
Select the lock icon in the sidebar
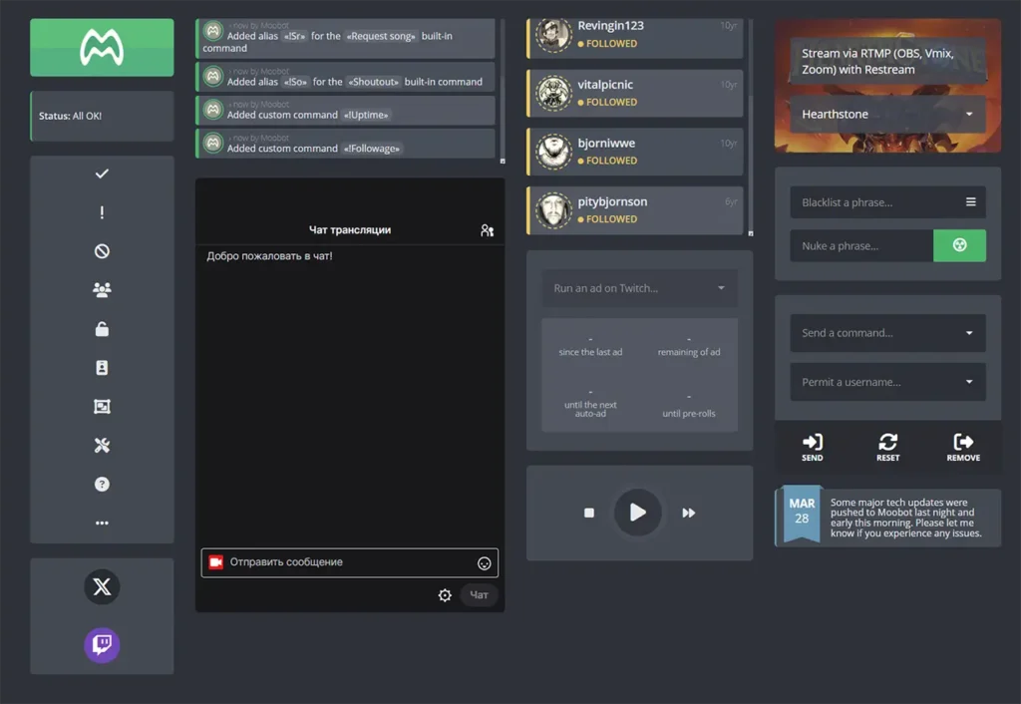point(102,328)
